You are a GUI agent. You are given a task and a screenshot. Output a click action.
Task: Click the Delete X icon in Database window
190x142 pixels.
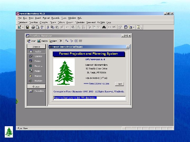pos(61,41)
